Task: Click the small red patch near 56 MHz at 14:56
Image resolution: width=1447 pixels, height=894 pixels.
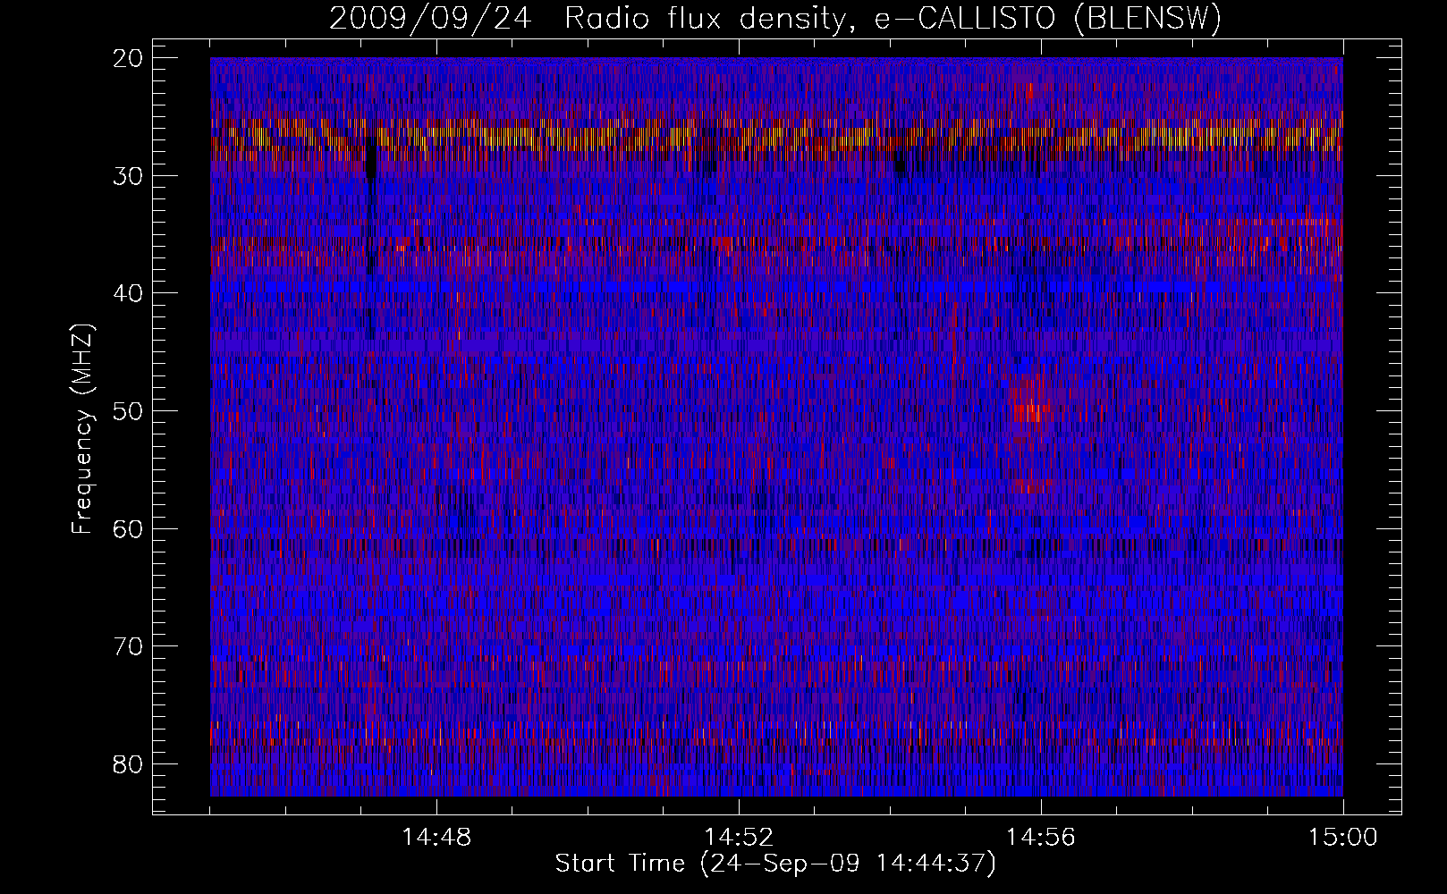Action: 1030,485
